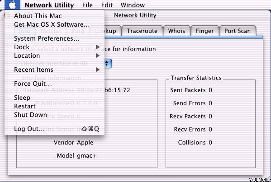This screenshot has height=182, width=271.
Task: Open the File menu
Action: click(87, 5)
